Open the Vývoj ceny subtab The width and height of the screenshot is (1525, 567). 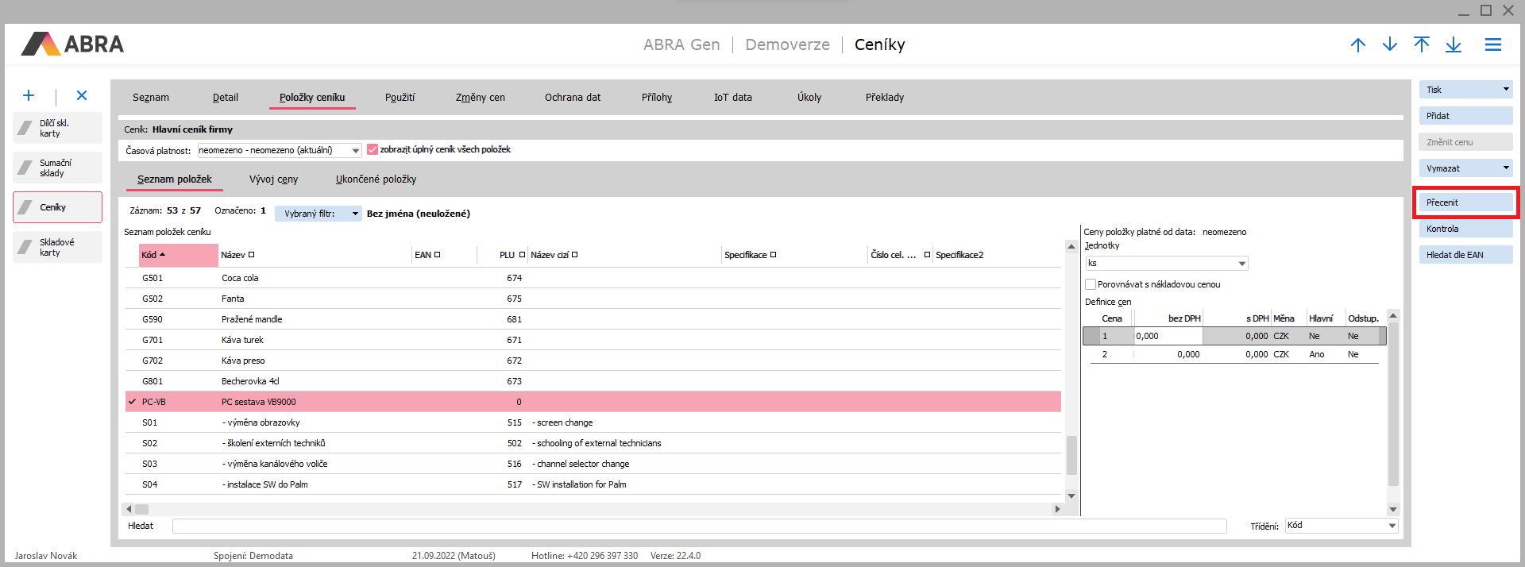tap(273, 179)
